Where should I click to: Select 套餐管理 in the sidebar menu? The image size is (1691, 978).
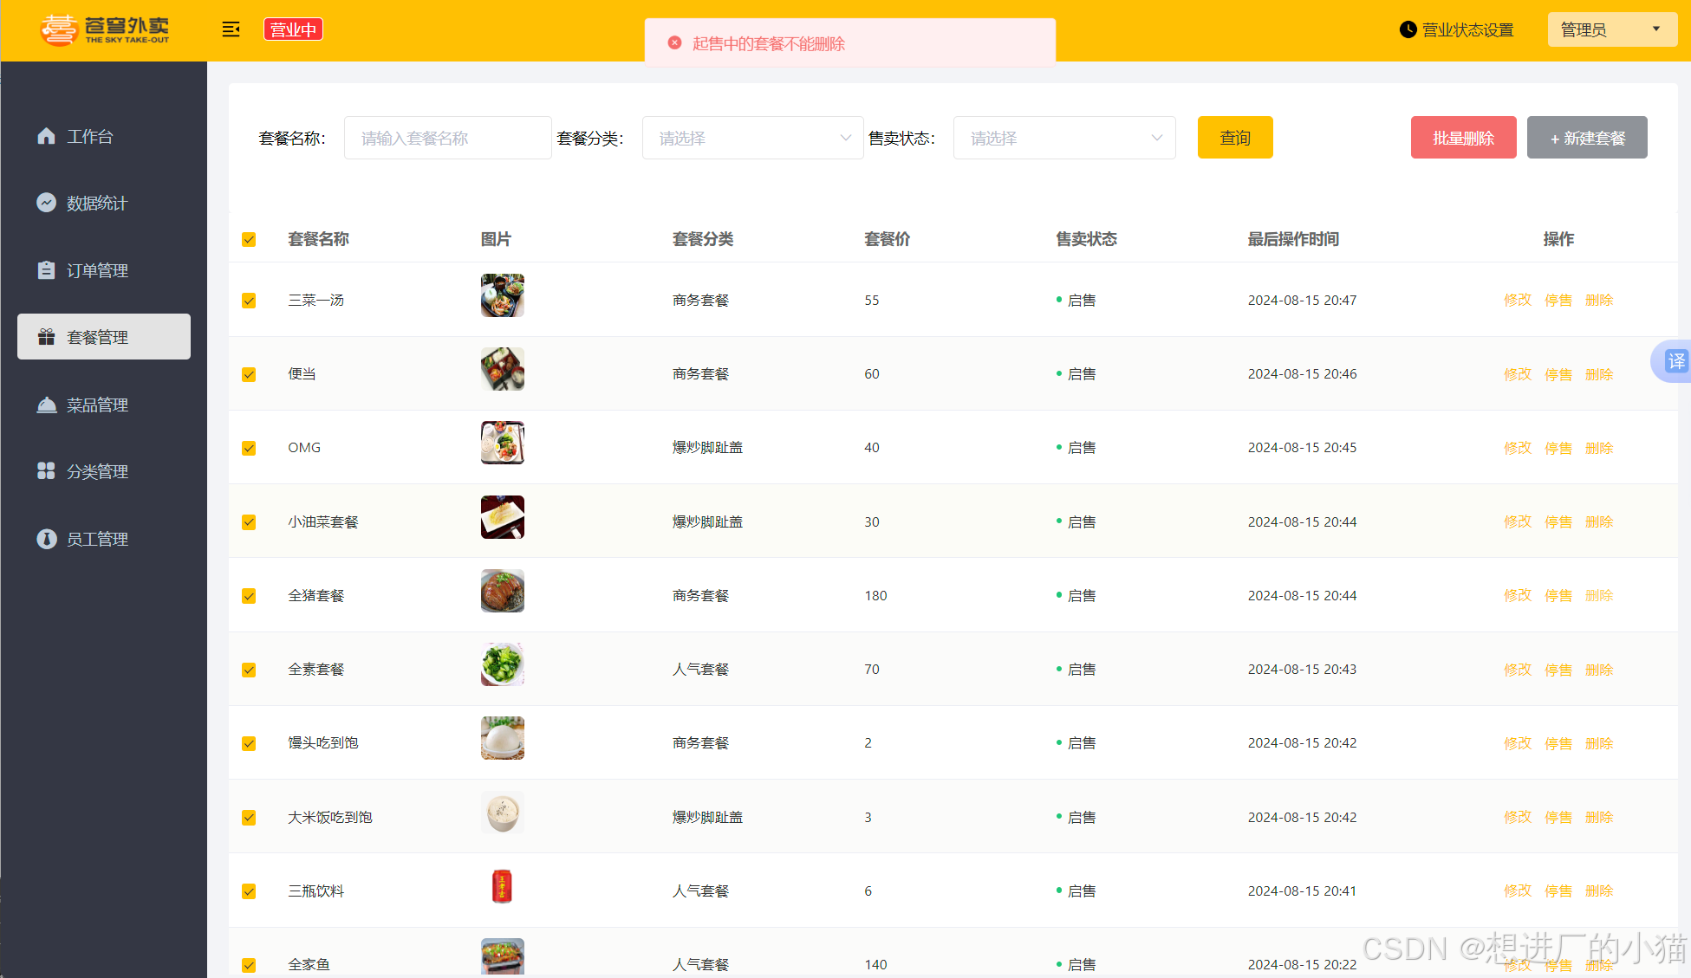click(104, 337)
